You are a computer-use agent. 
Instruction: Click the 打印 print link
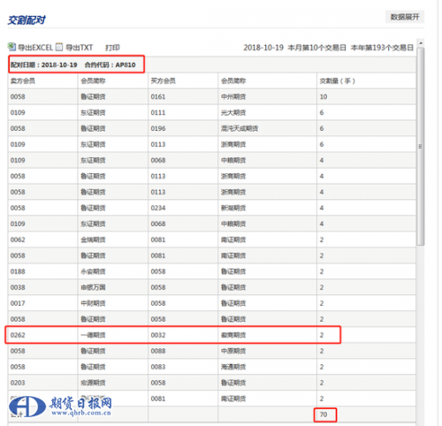pyautogui.click(x=112, y=48)
